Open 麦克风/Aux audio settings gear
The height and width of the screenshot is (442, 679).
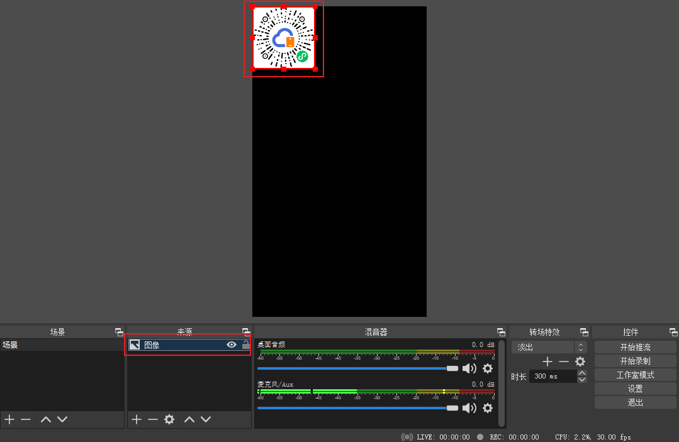click(x=488, y=408)
